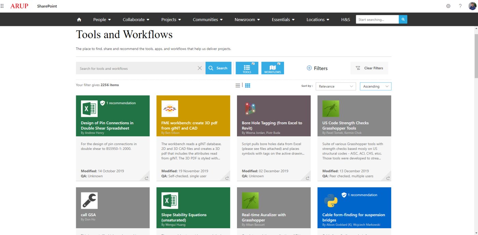Click the wrench icon on call GSA card
The image size is (478, 235).
(x=89, y=201)
